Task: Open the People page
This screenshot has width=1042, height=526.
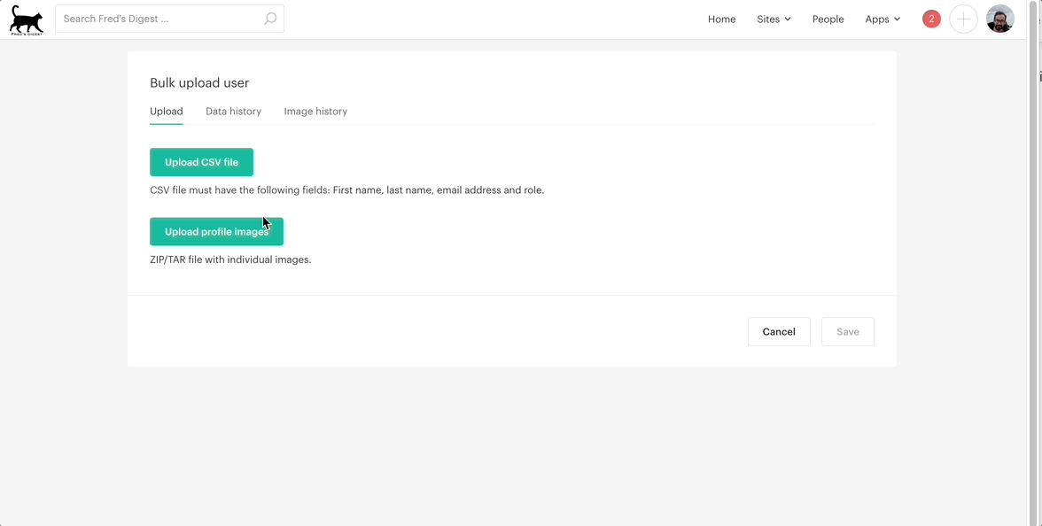Action: click(x=828, y=19)
